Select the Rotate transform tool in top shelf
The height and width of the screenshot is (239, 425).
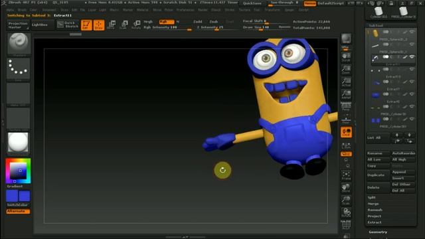[136, 25]
